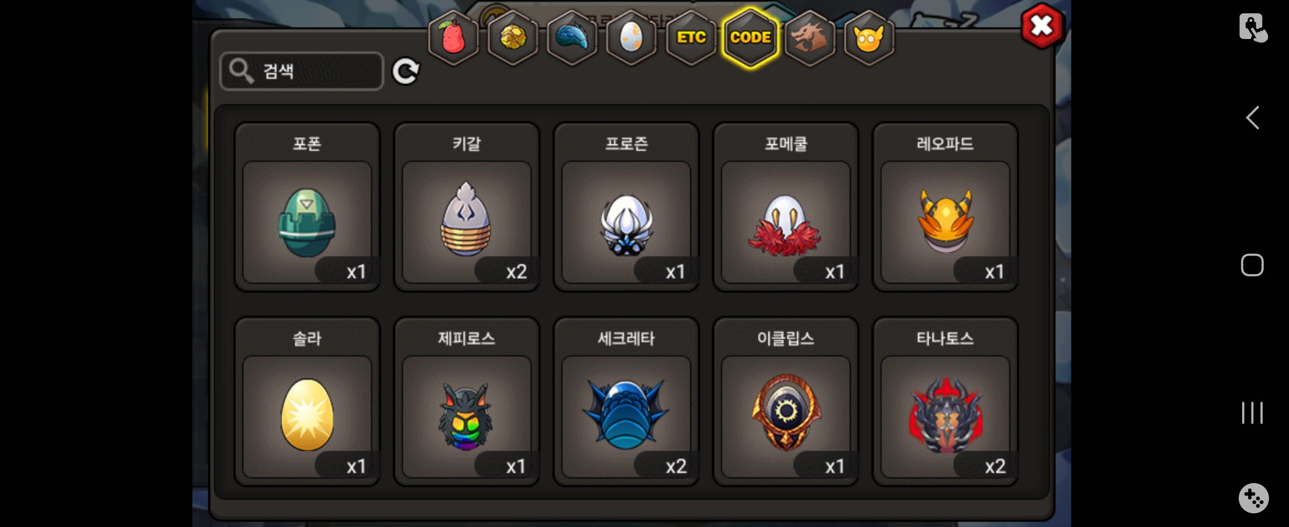1289x527 pixels.
Task: Switch to the ETC tab
Action: point(690,38)
